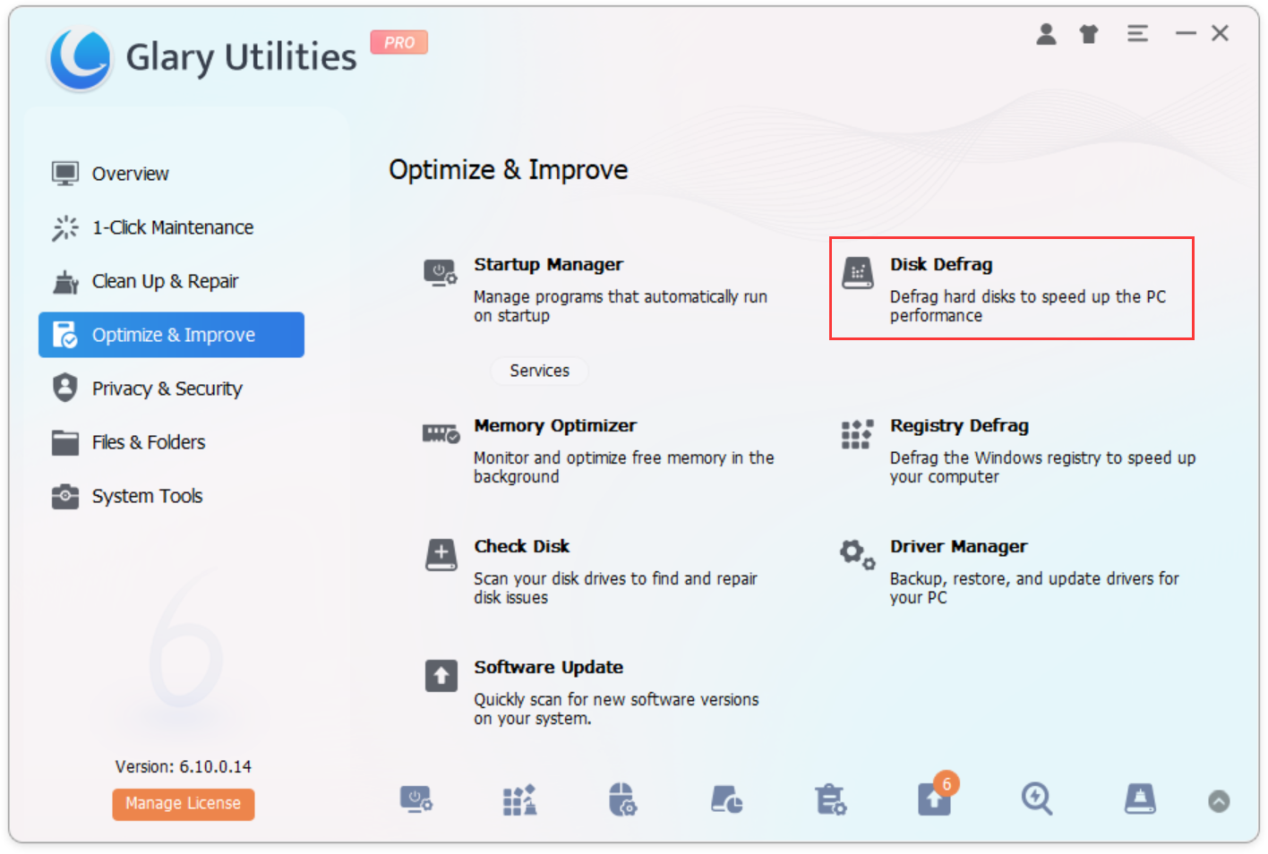The width and height of the screenshot is (1268, 854).
Task: Run Software Update scan
Action: tap(548, 667)
